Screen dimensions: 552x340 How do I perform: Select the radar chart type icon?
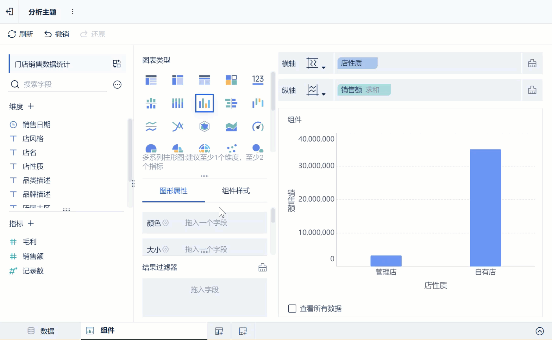[204, 126]
